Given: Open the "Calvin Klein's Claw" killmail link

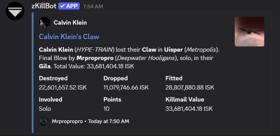Looking at the screenshot, I should click(69, 37).
